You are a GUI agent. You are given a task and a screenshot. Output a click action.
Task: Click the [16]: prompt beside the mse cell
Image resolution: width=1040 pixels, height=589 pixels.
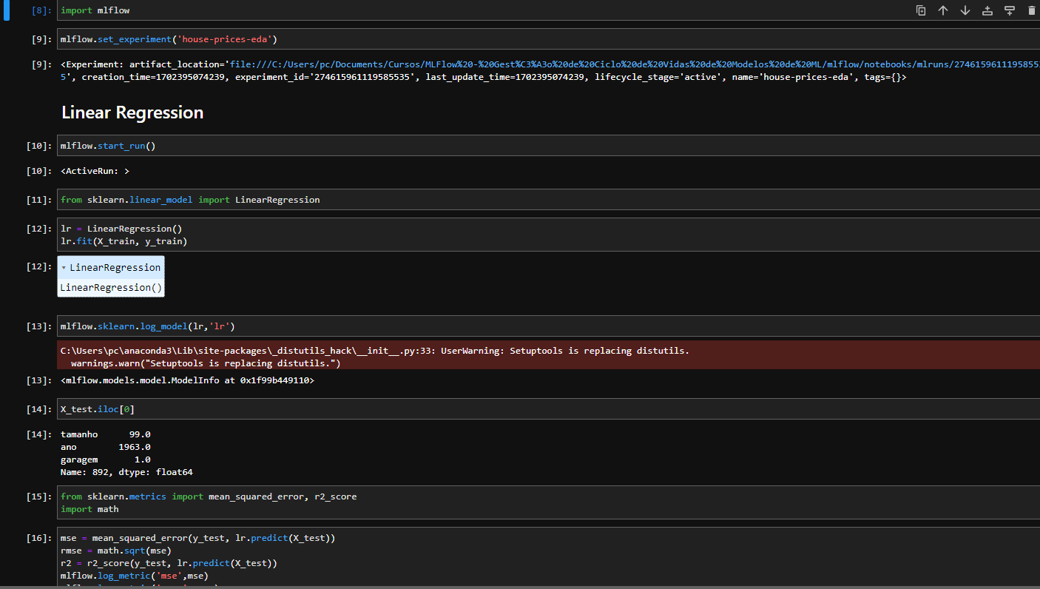[x=39, y=538]
